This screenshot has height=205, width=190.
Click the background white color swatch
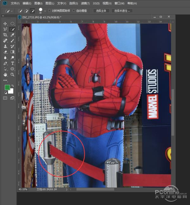[x=11, y=91]
